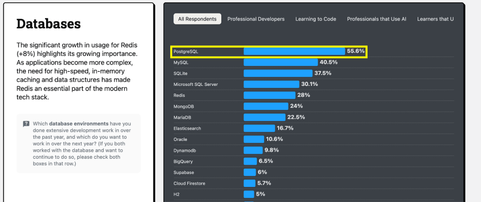Open the Learning to Code tab
481x202 pixels.
[x=316, y=19]
